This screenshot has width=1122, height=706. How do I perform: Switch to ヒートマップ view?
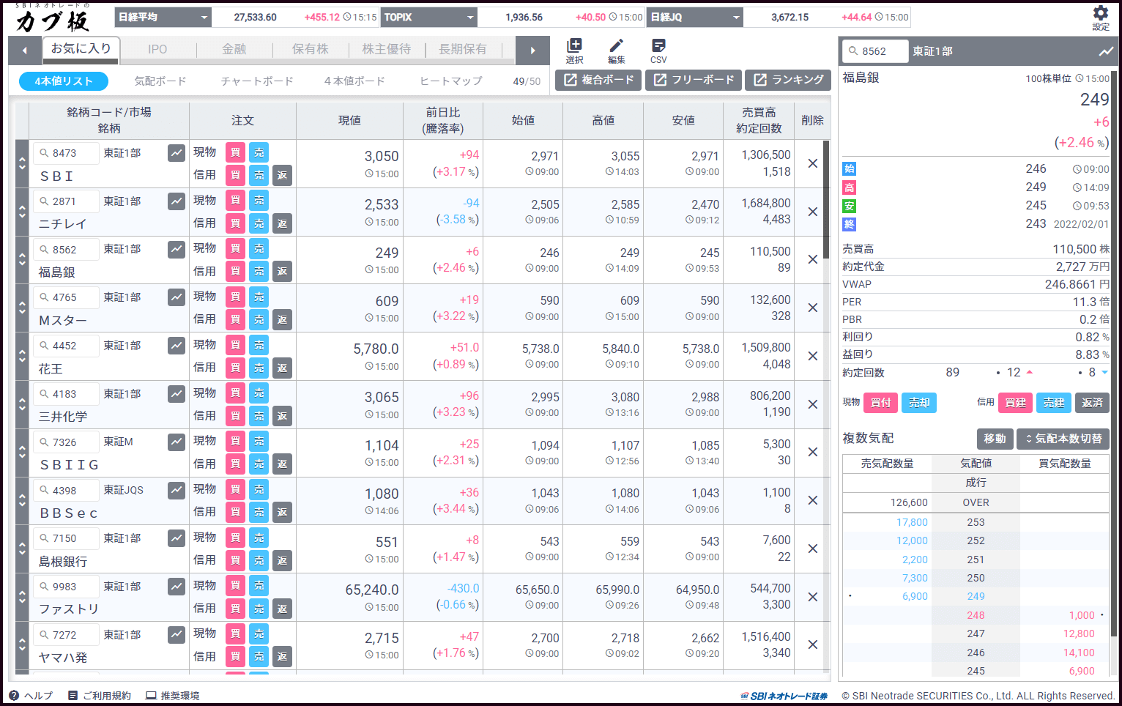coord(451,81)
